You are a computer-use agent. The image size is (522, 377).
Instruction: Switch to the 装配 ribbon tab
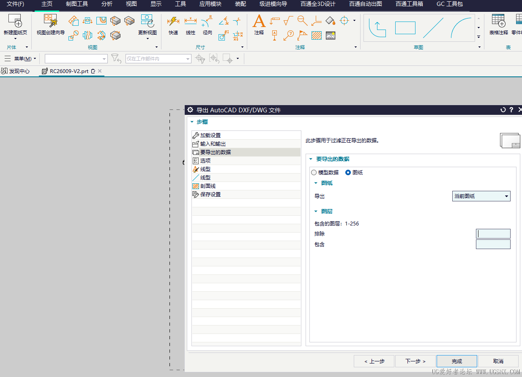241,4
